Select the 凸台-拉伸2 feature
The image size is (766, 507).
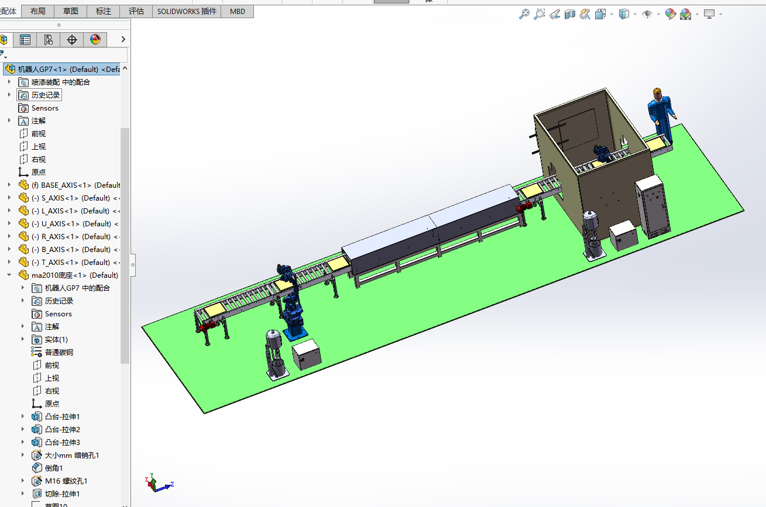[x=56, y=429]
